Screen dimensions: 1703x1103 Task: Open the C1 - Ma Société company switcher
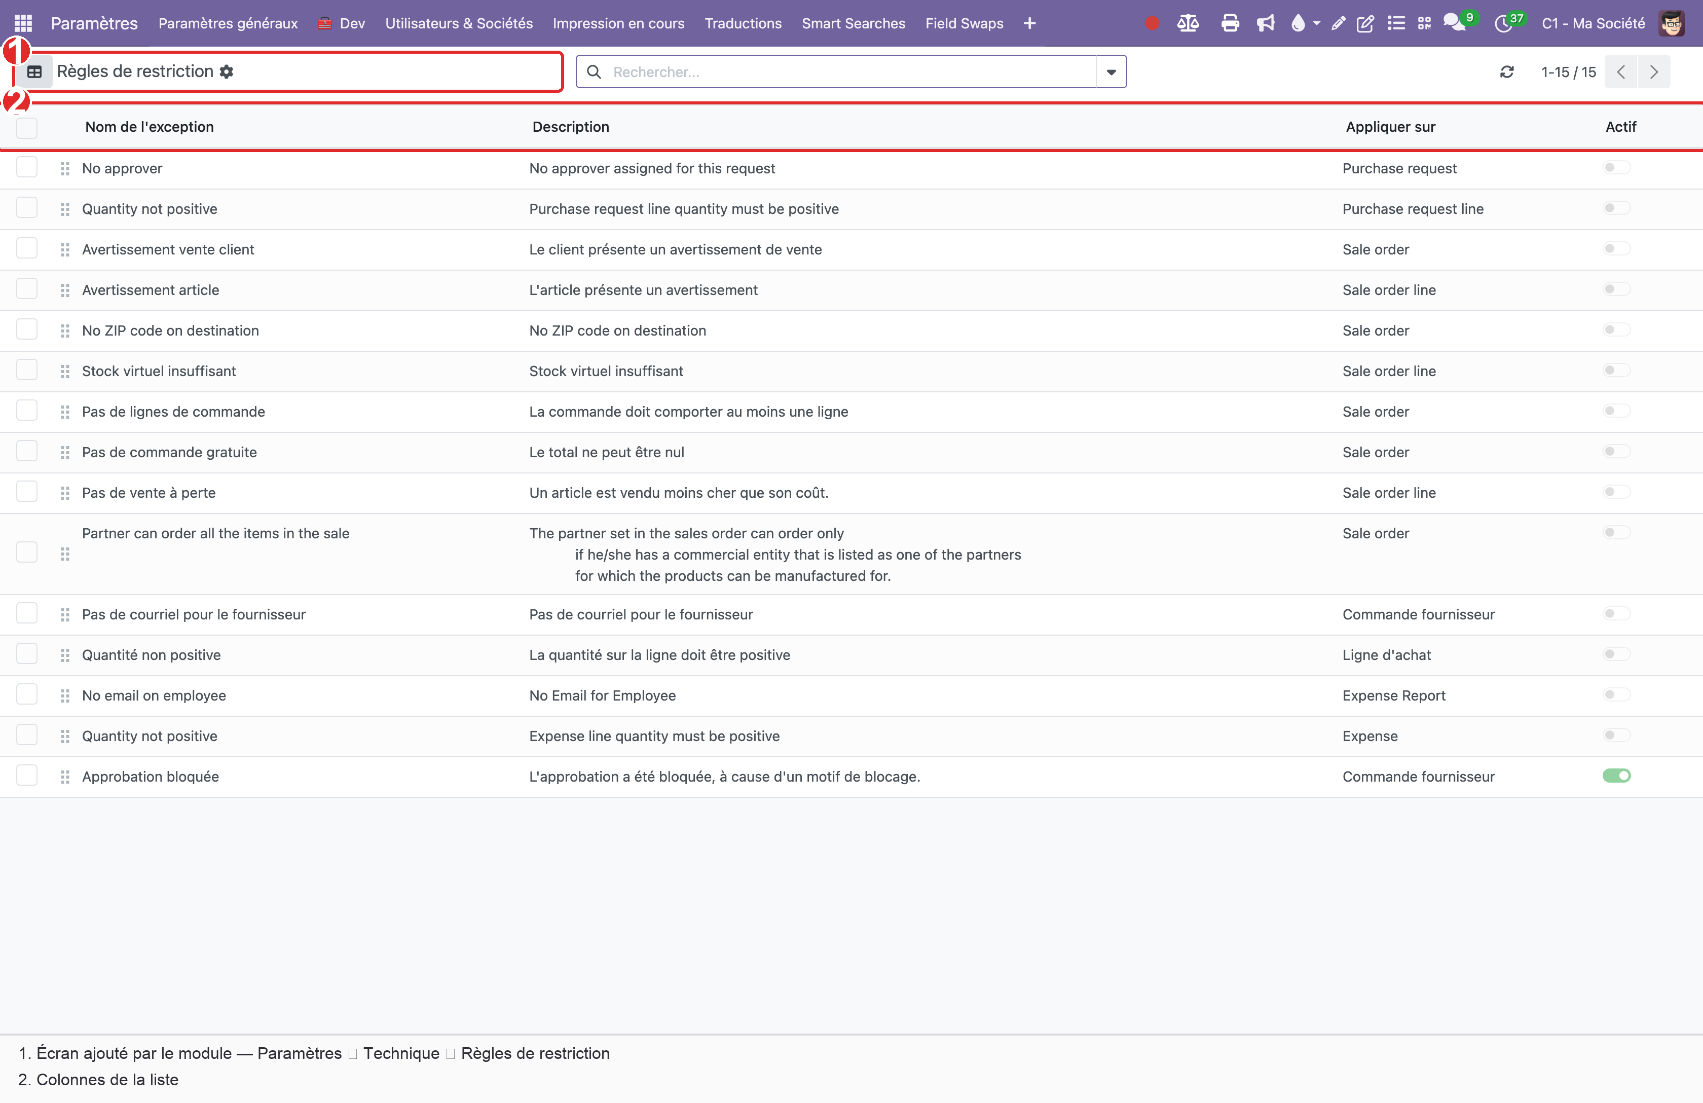pos(1593,24)
